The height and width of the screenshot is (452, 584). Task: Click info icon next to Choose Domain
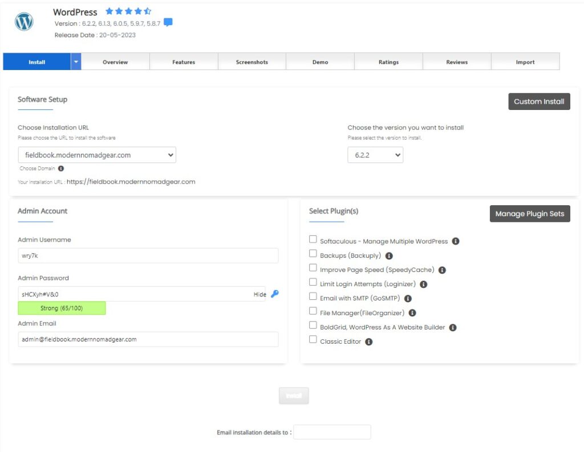61,169
